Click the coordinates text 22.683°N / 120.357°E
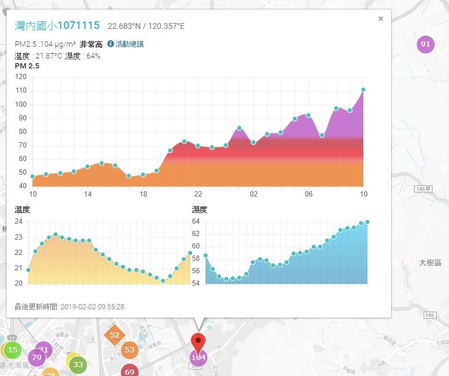This screenshot has width=449, height=376. [146, 27]
